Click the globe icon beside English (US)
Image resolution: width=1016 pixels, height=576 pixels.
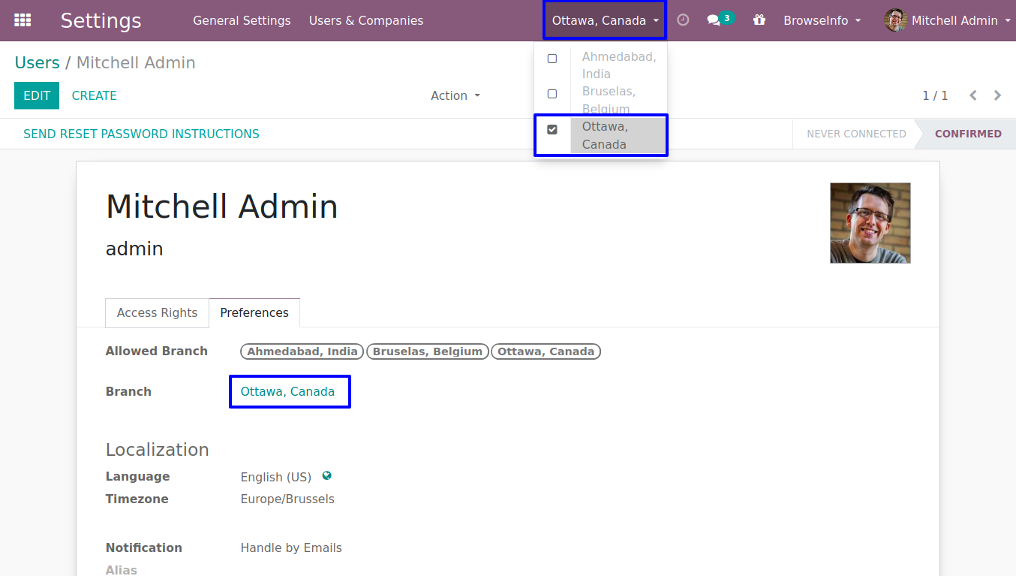click(326, 476)
